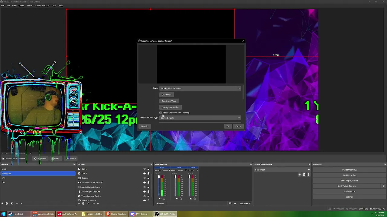
Task: Open BotStinger scene transition dropdown
Action: point(282,170)
